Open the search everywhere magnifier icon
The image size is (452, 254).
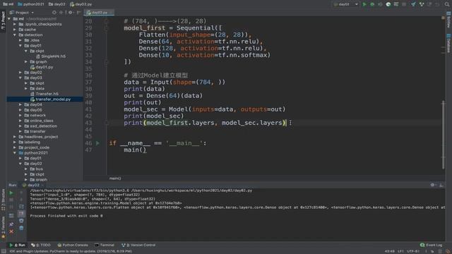446,4
